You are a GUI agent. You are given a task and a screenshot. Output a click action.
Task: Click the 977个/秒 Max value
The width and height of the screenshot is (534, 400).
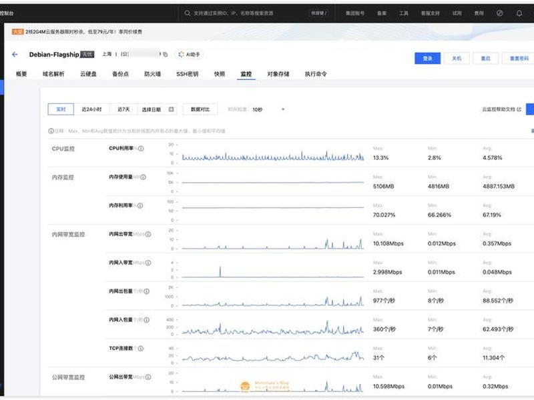point(384,301)
